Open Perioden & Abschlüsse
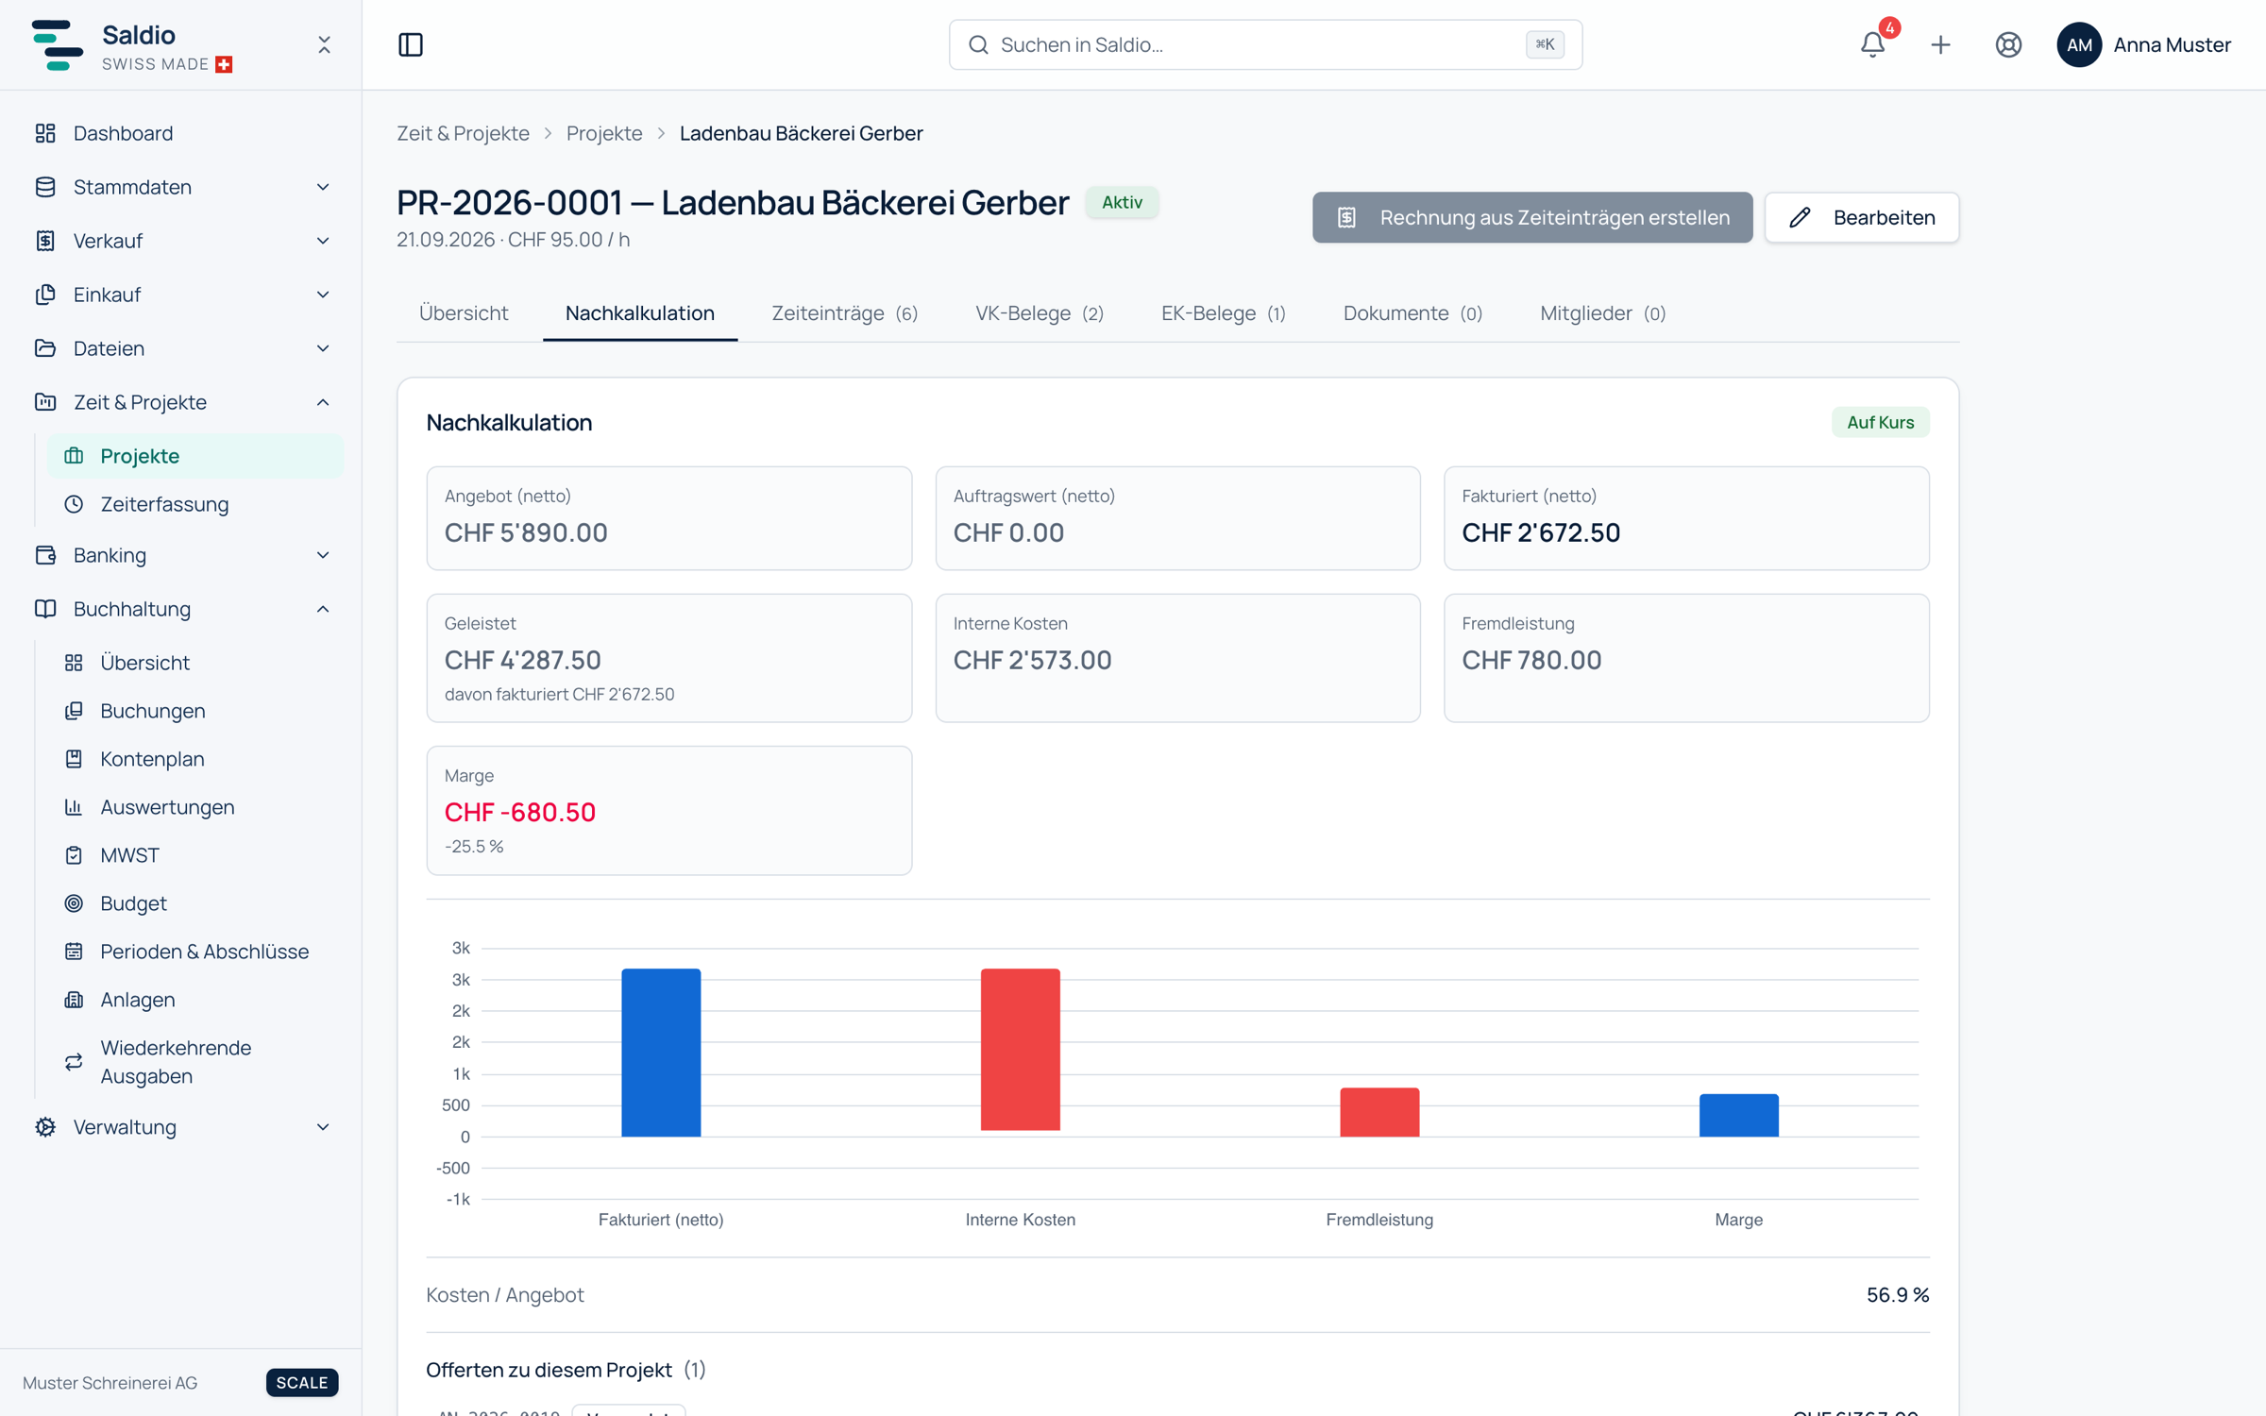 194,952
